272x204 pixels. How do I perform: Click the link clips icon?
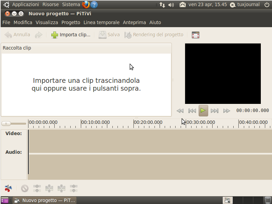(x=49, y=188)
